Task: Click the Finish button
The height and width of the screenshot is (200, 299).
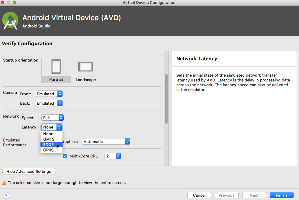Action: (x=281, y=195)
